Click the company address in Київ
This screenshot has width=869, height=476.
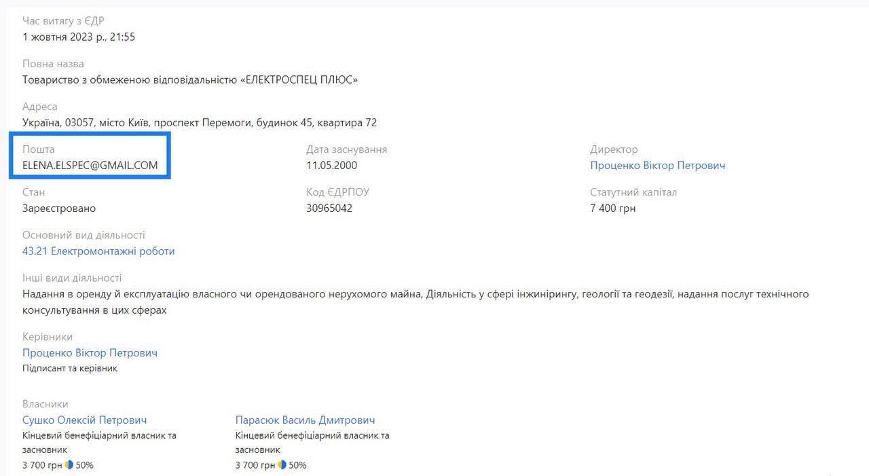pyautogui.click(x=199, y=123)
